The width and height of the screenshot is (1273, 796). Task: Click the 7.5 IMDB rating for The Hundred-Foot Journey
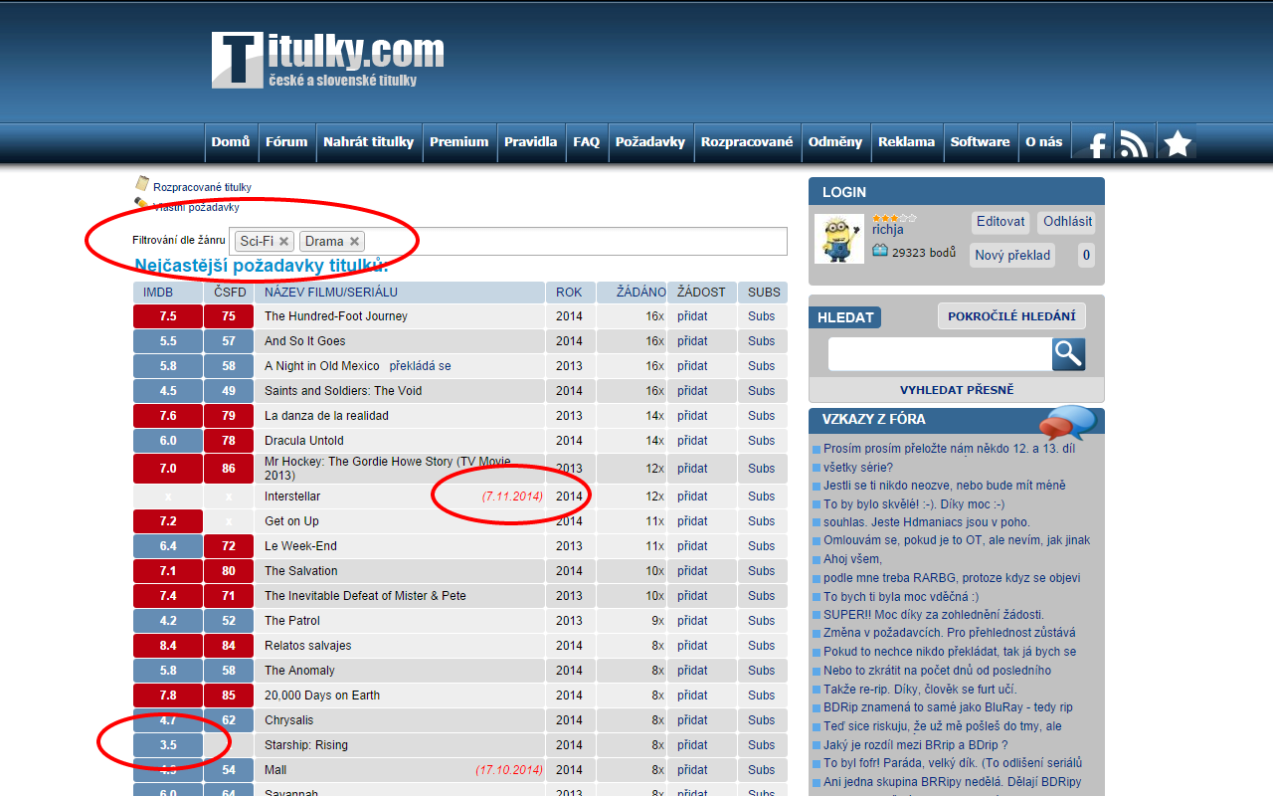[x=168, y=316]
